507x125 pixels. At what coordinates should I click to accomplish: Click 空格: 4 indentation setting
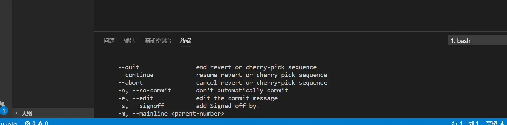tap(494, 123)
